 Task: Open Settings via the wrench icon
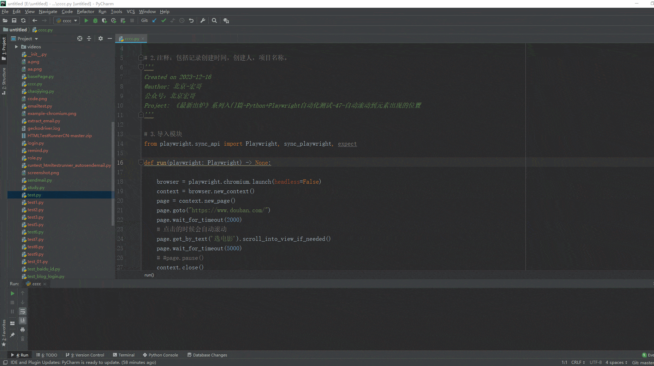tap(203, 21)
